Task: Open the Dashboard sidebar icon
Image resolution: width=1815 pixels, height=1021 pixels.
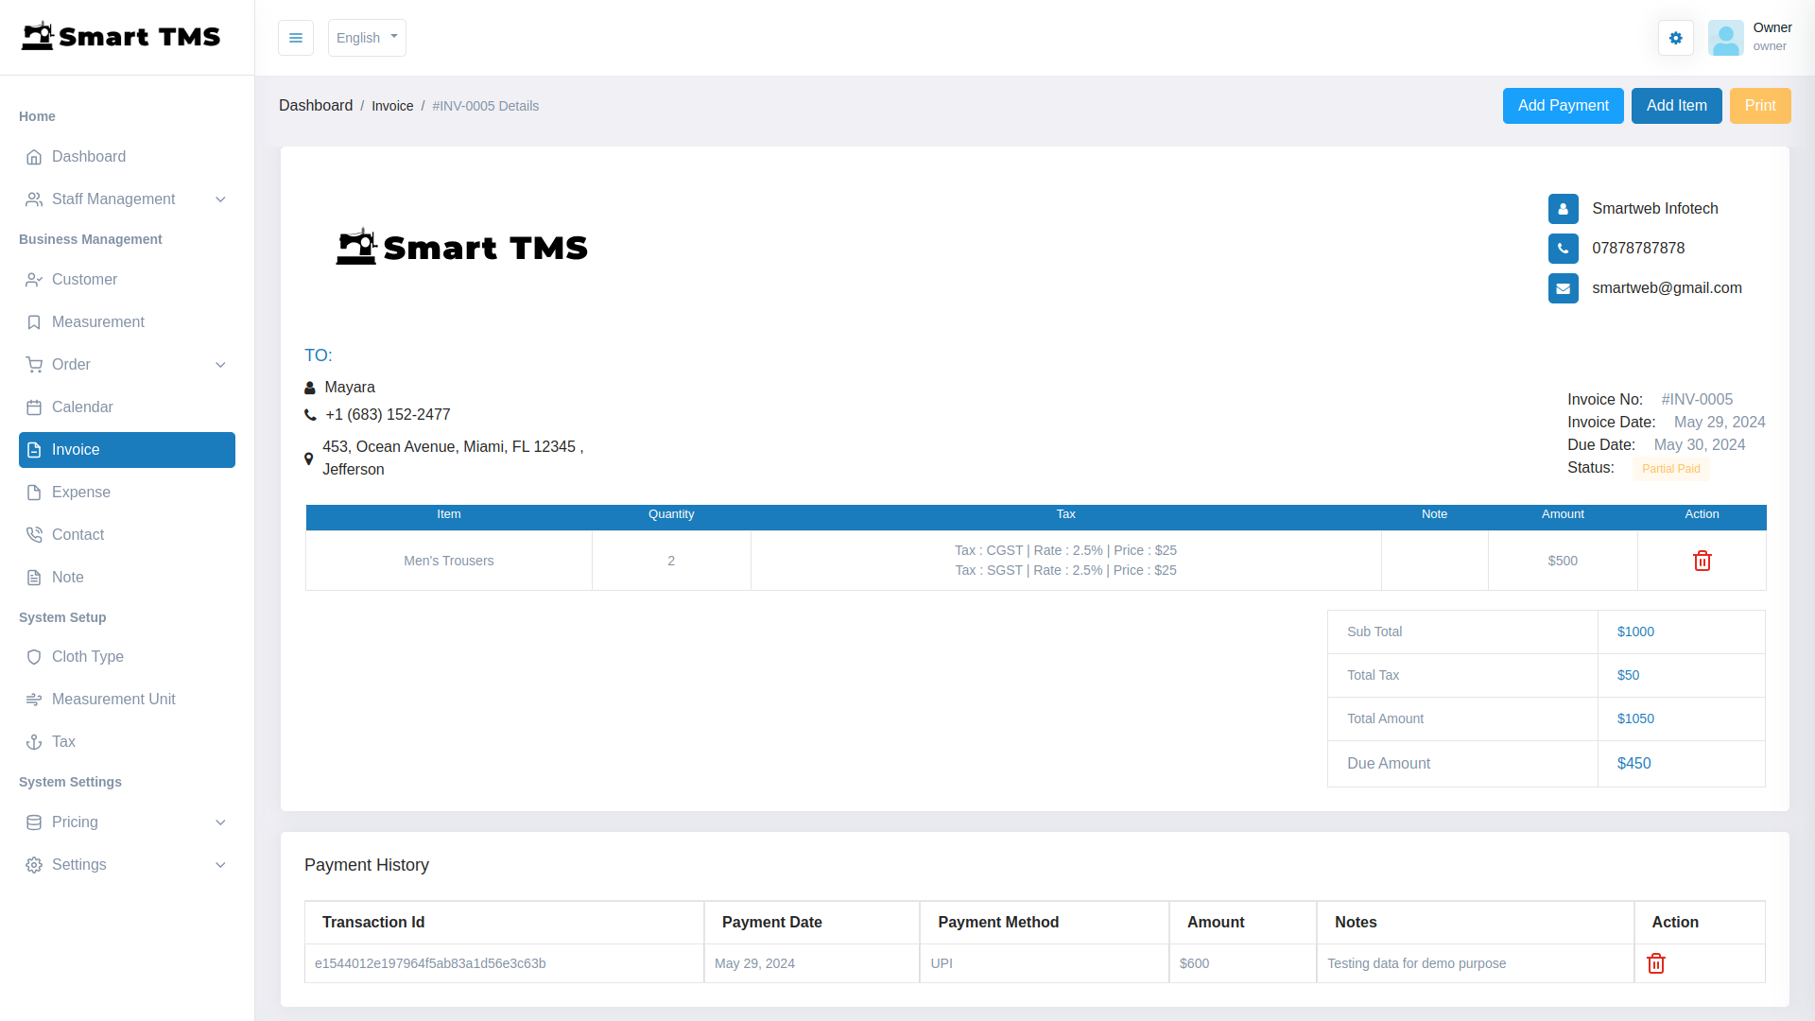Action: pos(34,156)
